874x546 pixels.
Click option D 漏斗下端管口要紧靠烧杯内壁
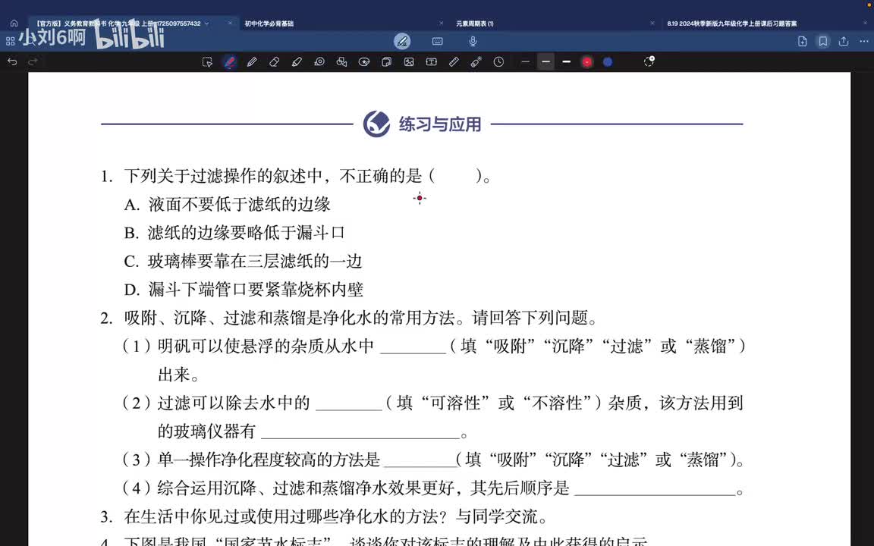pos(244,290)
